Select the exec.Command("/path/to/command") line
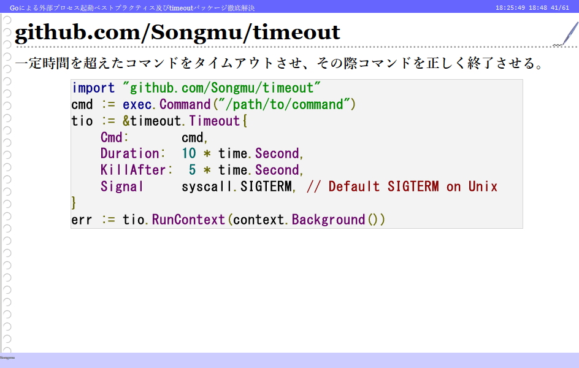This screenshot has height=368, width=579. pyautogui.click(x=213, y=104)
